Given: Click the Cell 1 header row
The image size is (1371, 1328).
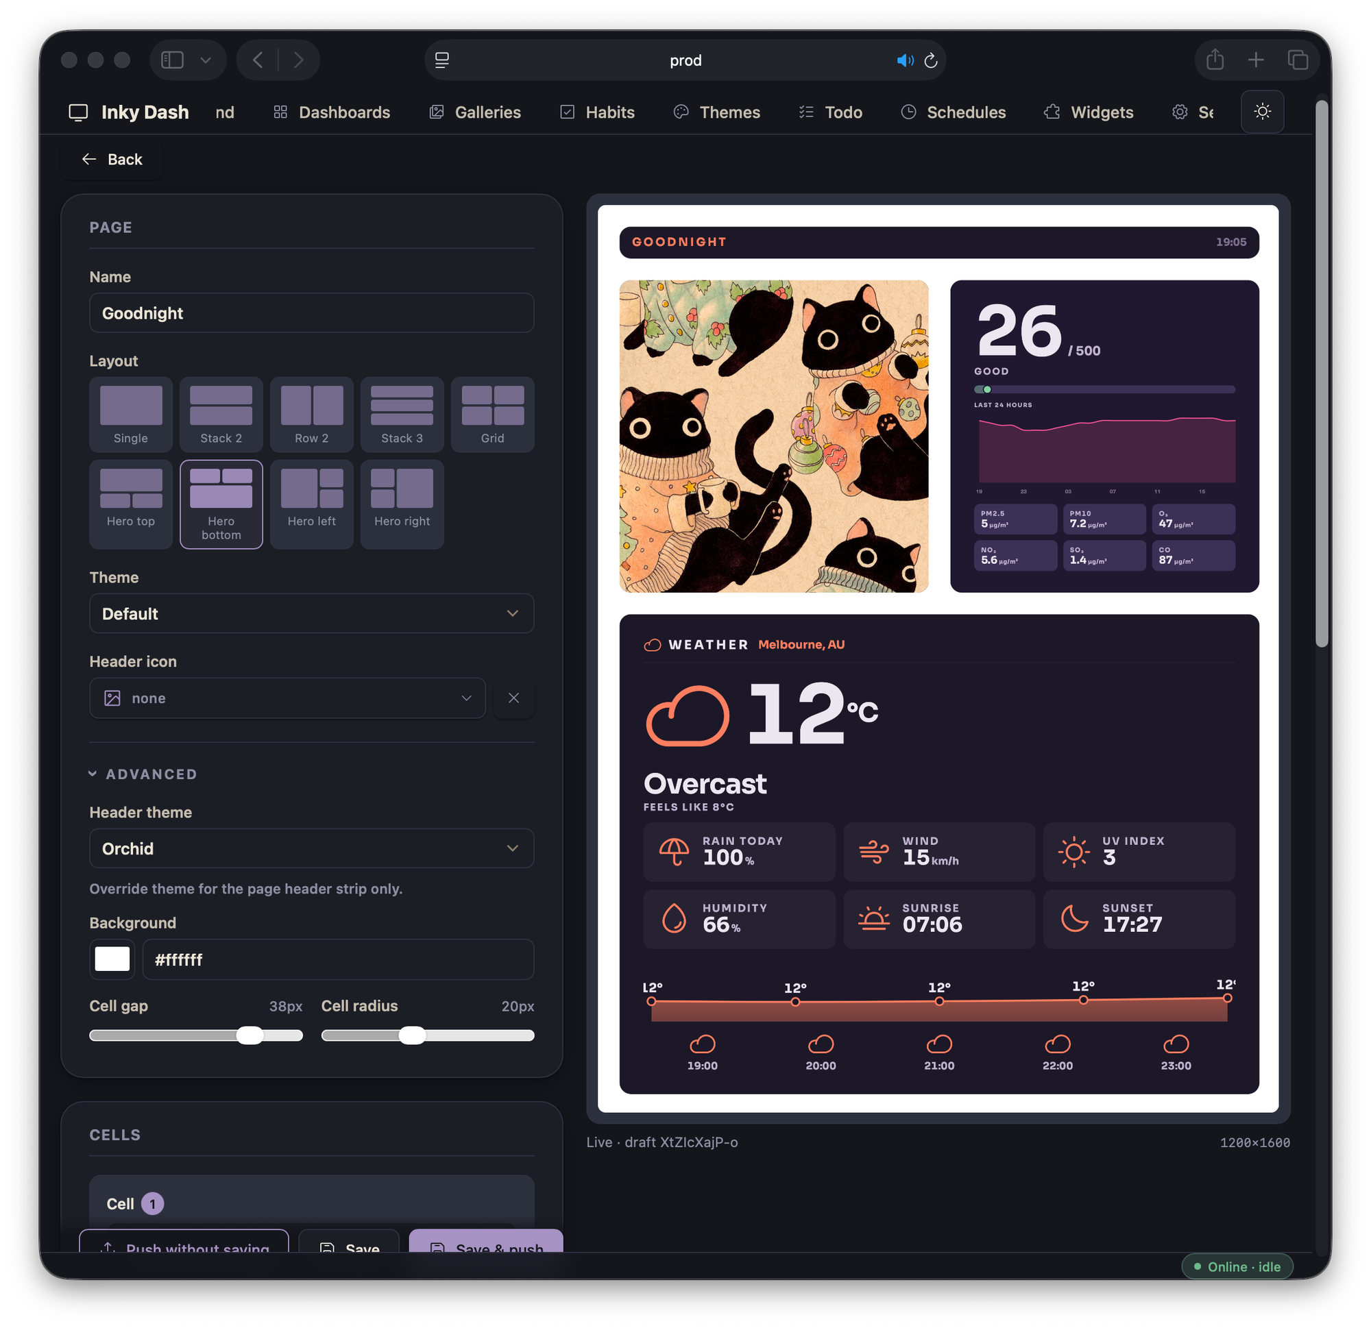Looking at the screenshot, I should point(312,1203).
